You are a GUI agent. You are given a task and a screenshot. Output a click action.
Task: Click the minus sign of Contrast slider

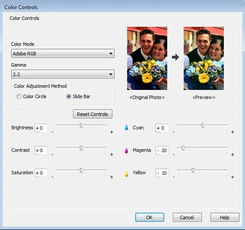pos(52,155)
